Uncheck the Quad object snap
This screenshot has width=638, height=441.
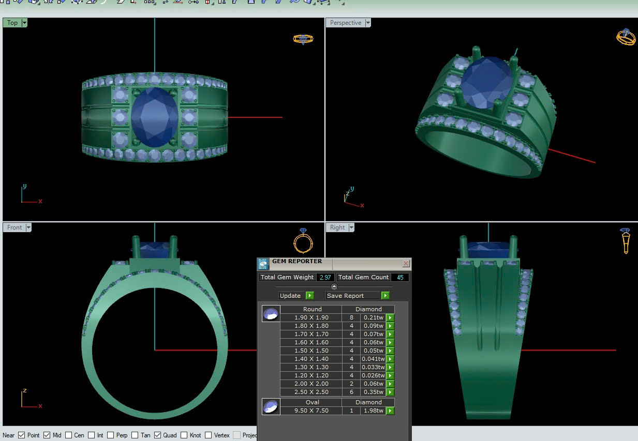158,435
